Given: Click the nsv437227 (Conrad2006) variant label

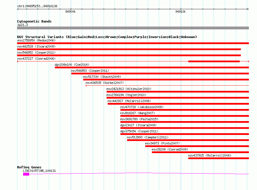Looking at the screenshot, I should pyautogui.click(x=36, y=59).
